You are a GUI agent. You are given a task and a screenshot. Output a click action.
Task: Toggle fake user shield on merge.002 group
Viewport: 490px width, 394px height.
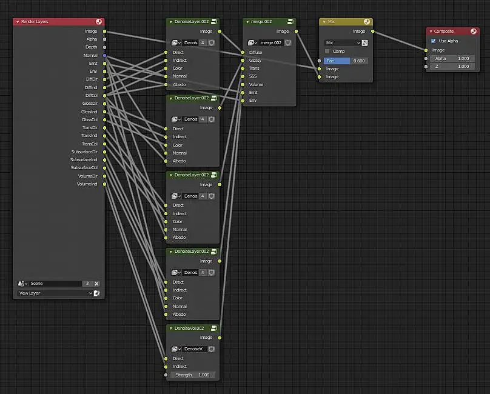[x=288, y=43]
